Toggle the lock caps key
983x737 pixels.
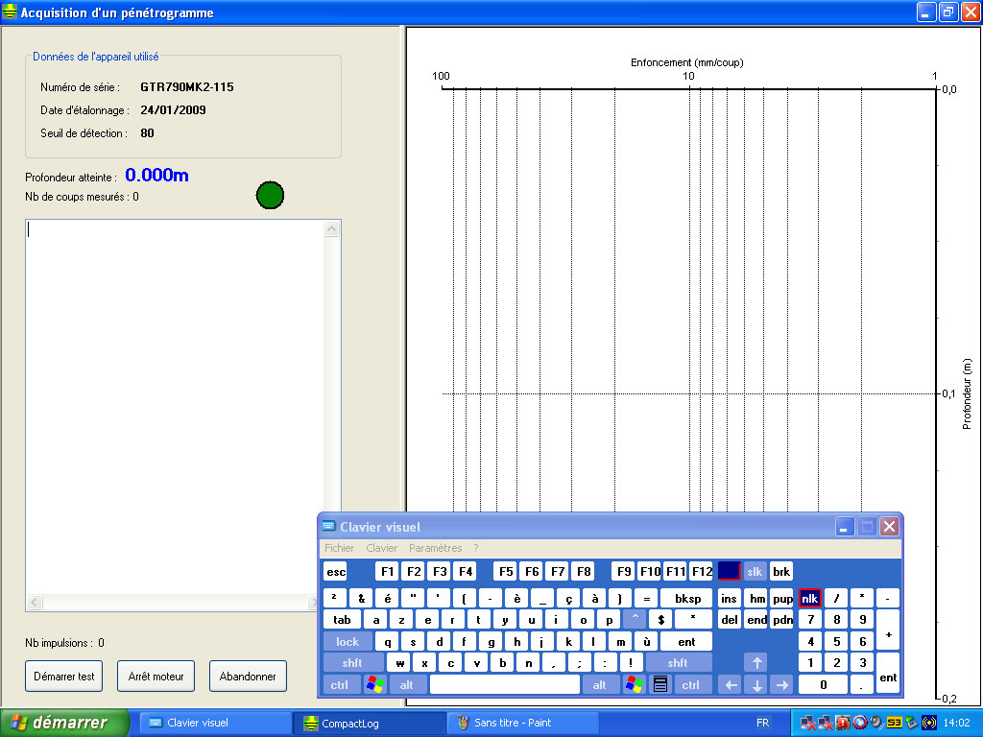(x=348, y=641)
